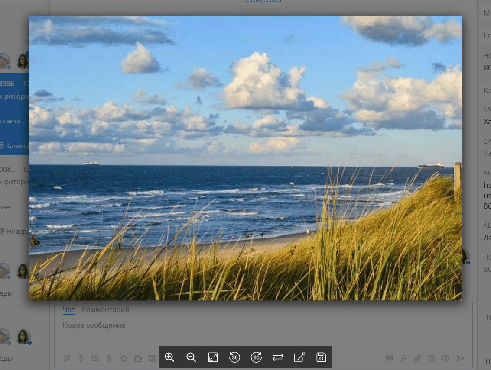
Task: Flip the image horizontally
Action: pos(278,357)
